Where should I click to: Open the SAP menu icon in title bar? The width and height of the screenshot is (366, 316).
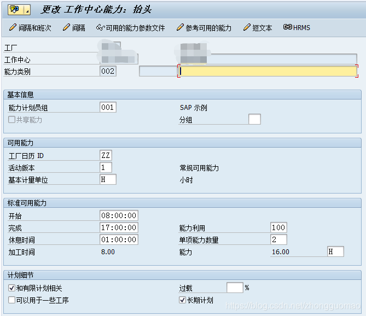(14, 9)
